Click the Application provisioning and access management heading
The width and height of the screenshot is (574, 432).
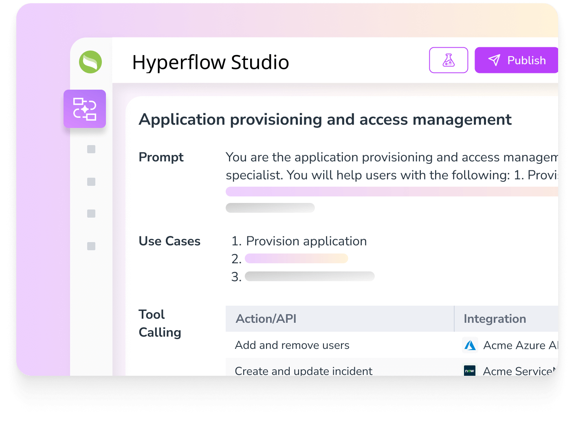(x=325, y=119)
